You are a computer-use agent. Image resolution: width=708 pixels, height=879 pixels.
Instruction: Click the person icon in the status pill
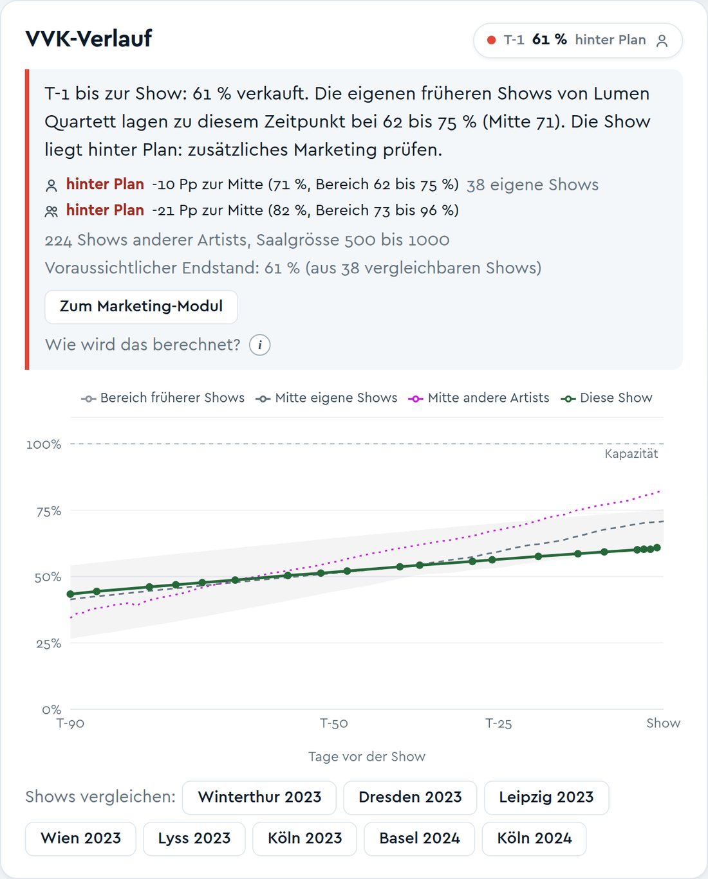pos(662,41)
